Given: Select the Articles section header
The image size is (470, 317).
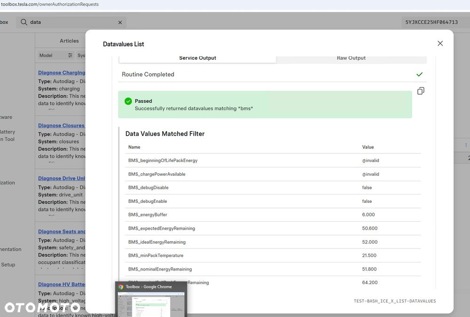Looking at the screenshot, I should point(69,41).
